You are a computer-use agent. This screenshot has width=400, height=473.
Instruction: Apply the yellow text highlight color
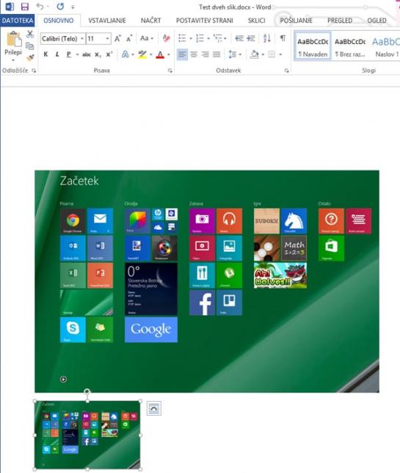pyautogui.click(x=142, y=54)
